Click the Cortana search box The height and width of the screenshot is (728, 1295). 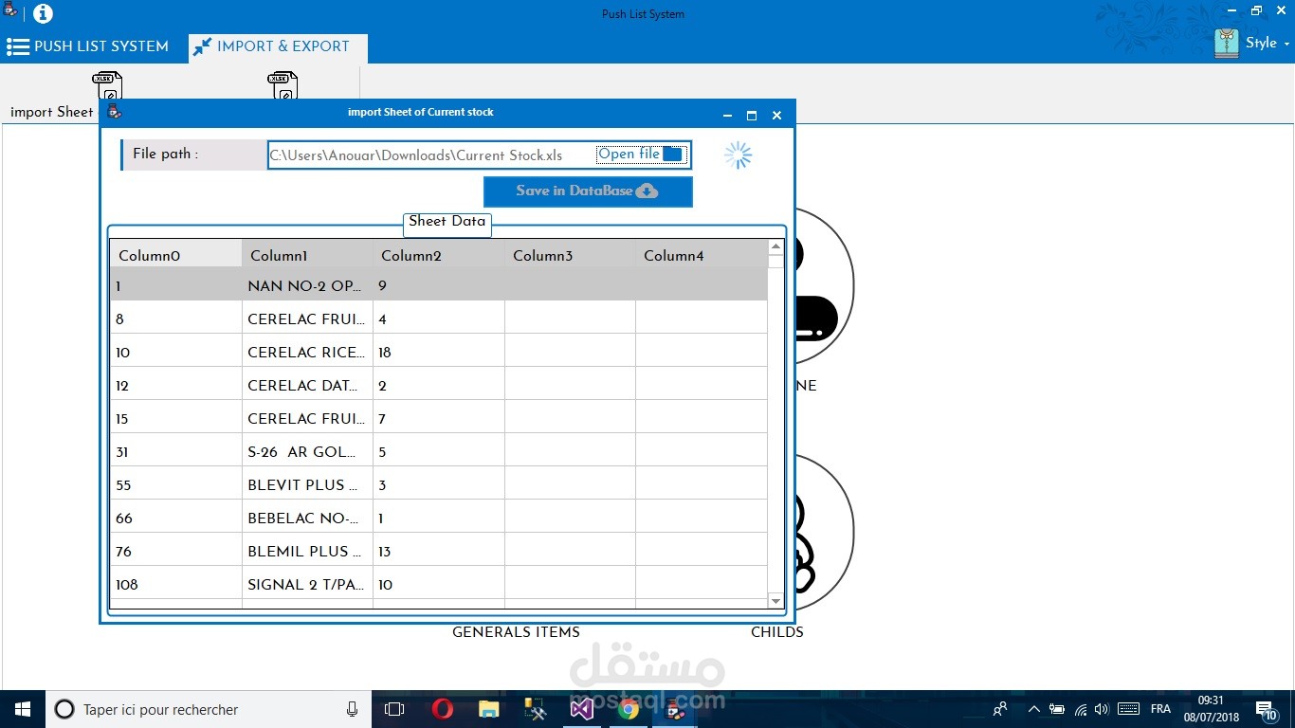[209, 709]
